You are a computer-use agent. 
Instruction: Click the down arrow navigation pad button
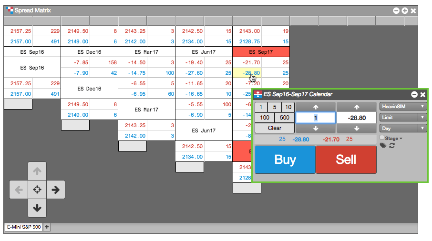(x=37, y=208)
